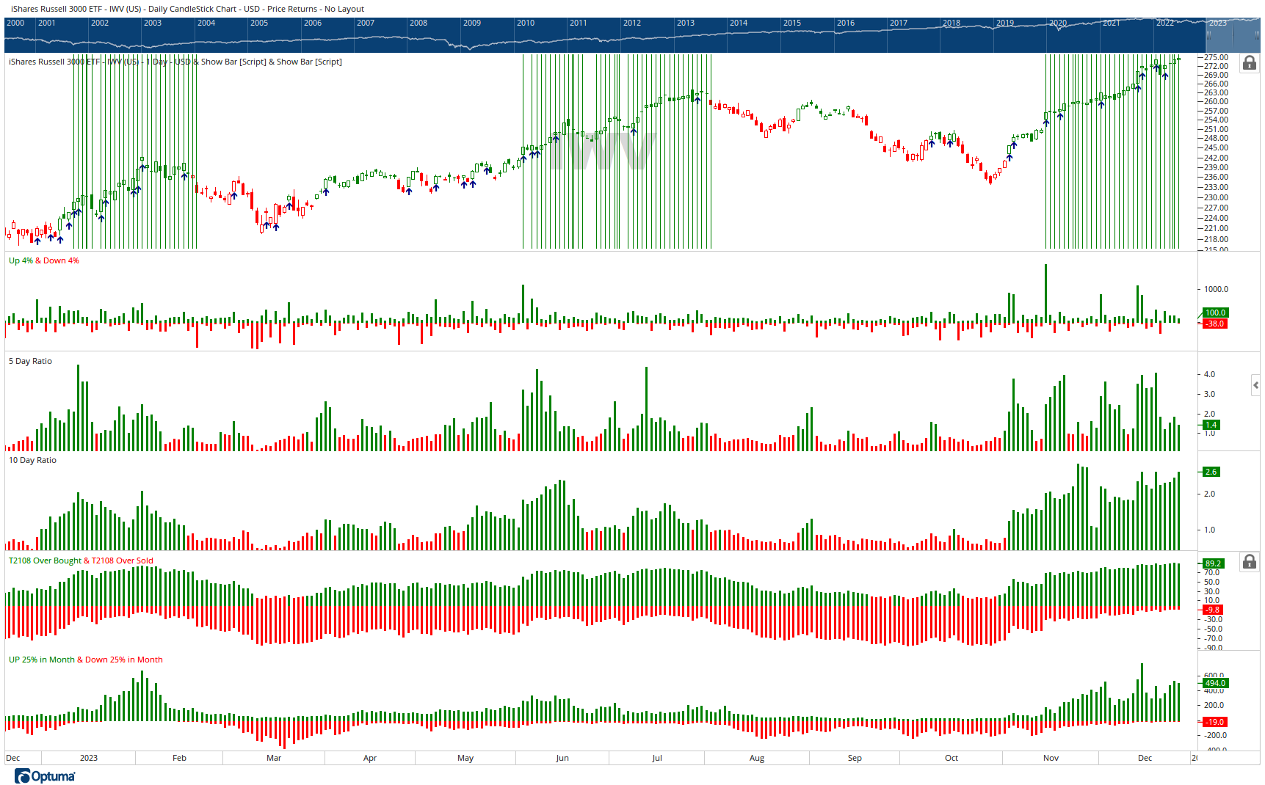Toggle the lock icon on the T2108 panel

click(x=1249, y=562)
